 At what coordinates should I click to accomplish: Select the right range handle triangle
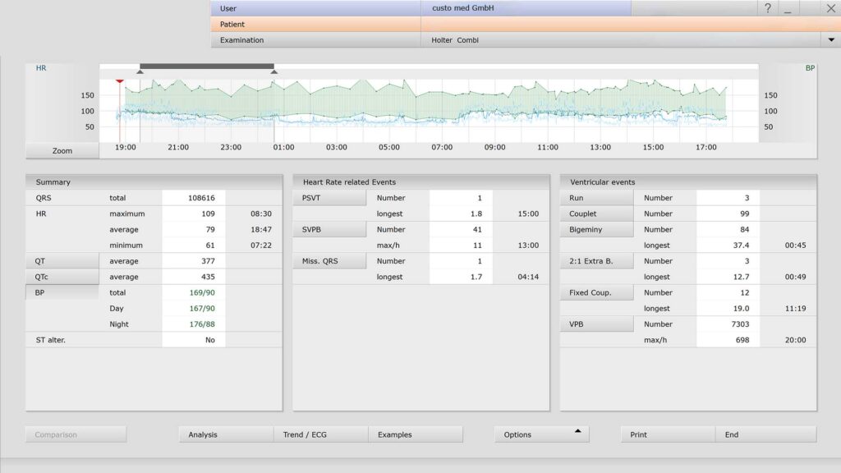tap(274, 71)
